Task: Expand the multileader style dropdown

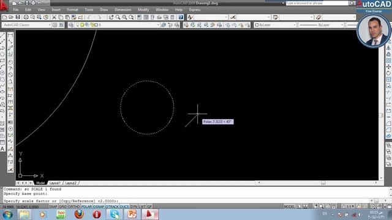Action: coord(354,17)
